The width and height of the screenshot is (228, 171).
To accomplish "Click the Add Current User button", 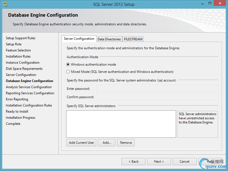I will tap(81, 143).
